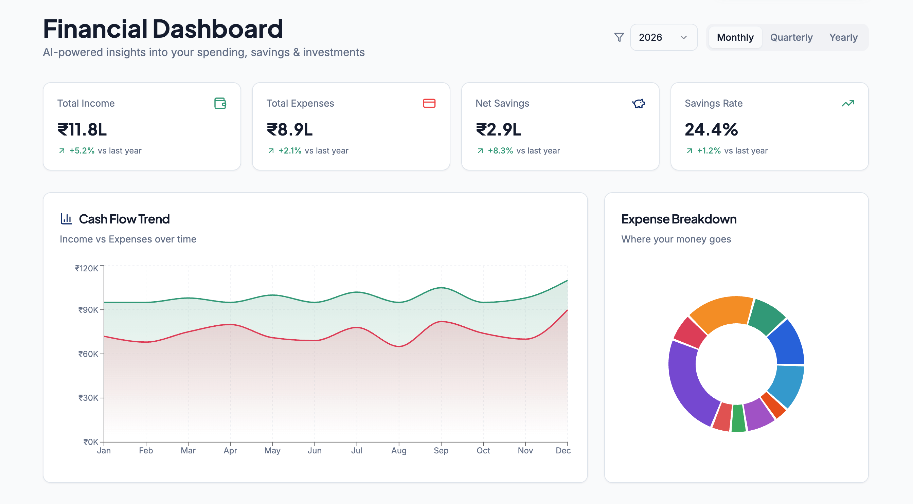This screenshot has height=504, width=913.
Task: Switch the period toggle to Quarterly
Action: click(x=791, y=37)
